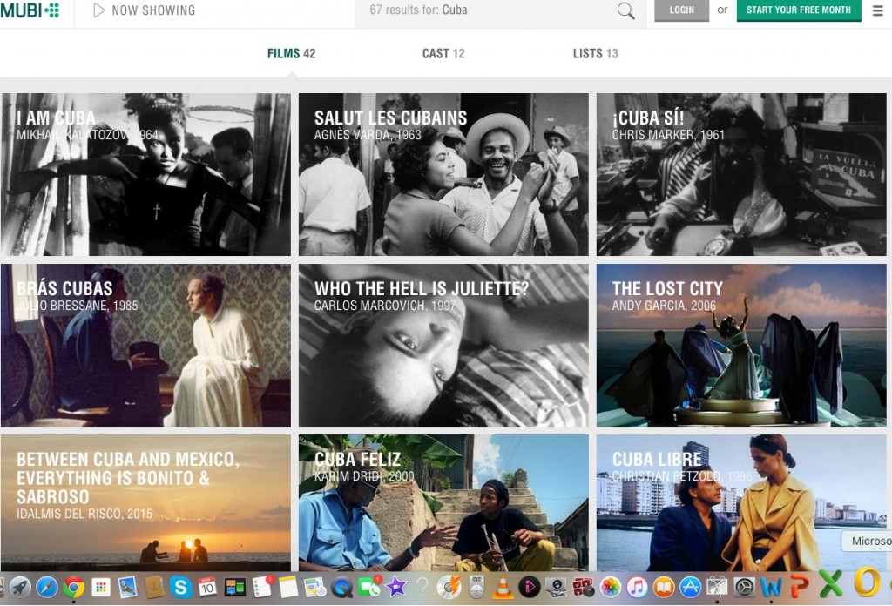
Task: Open iBooks in the Dock
Action: [663, 587]
